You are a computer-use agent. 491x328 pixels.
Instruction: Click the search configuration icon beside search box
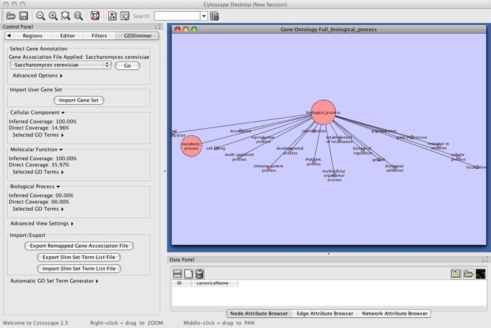[214, 15]
